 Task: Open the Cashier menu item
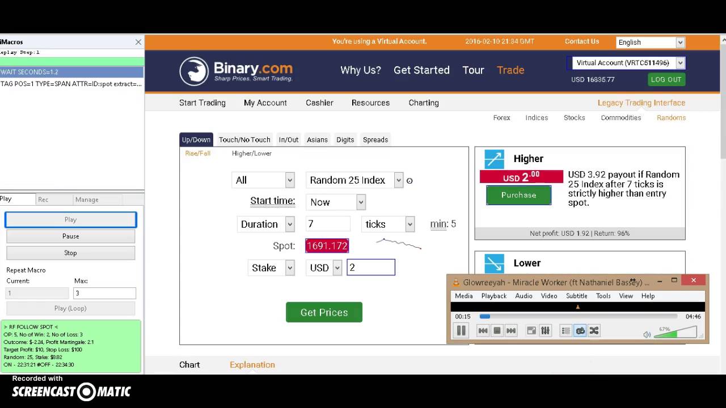pos(319,103)
